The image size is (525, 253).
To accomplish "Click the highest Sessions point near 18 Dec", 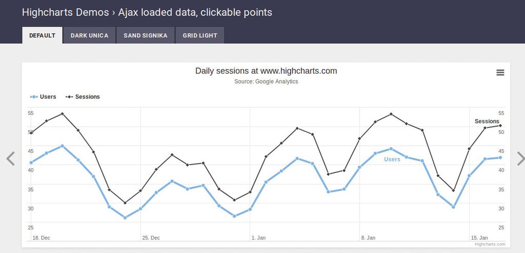I will [x=62, y=113].
